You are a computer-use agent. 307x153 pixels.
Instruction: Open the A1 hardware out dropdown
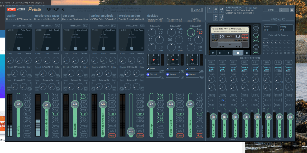pyautogui.click(x=210, y=10)
